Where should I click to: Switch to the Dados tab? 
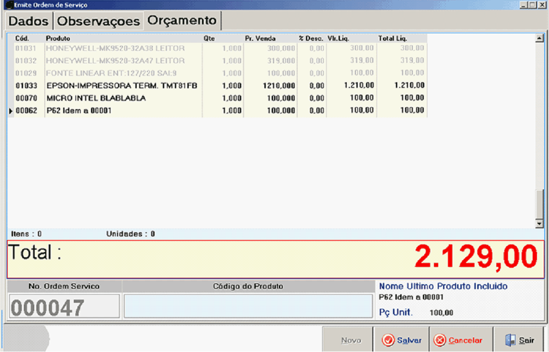29,22
